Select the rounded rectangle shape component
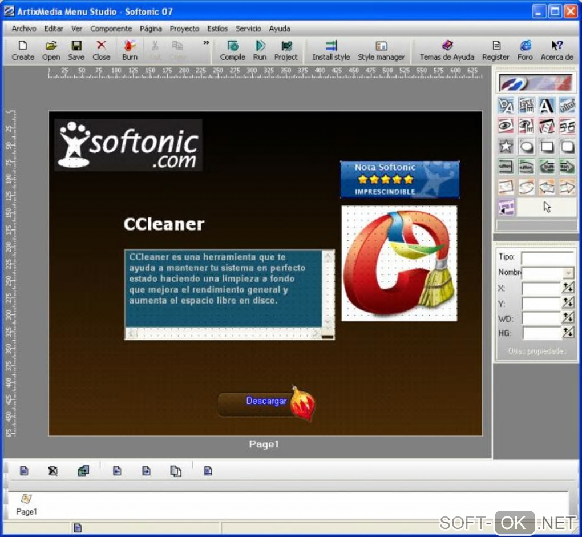 tap(567, 146)
